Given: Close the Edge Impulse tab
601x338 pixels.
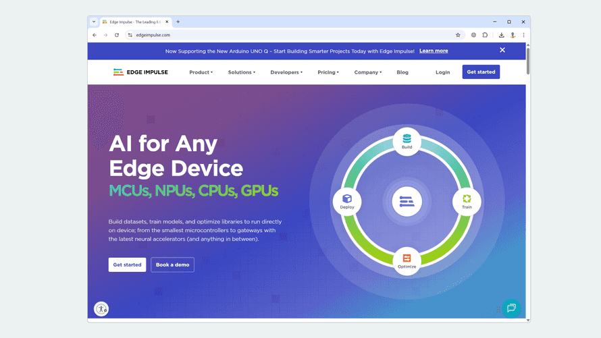Looking at the screenshot, I should click(167, 22).
